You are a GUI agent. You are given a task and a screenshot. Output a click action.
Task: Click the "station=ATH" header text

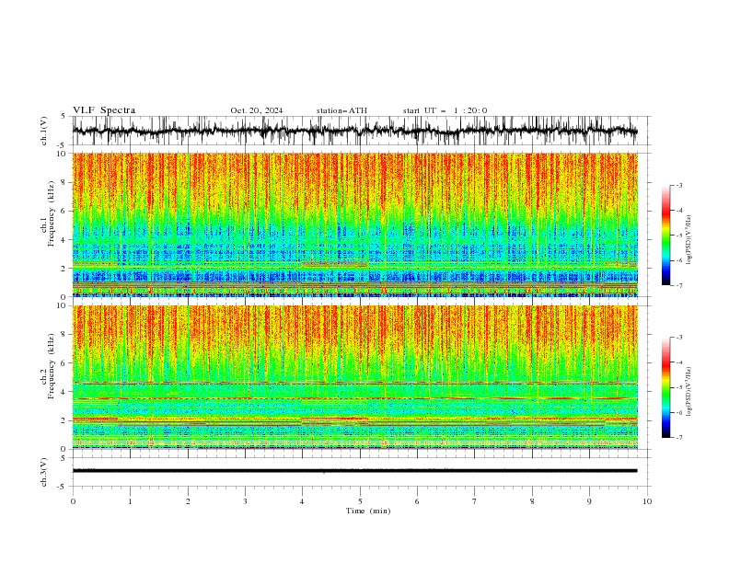pos(341,110)
